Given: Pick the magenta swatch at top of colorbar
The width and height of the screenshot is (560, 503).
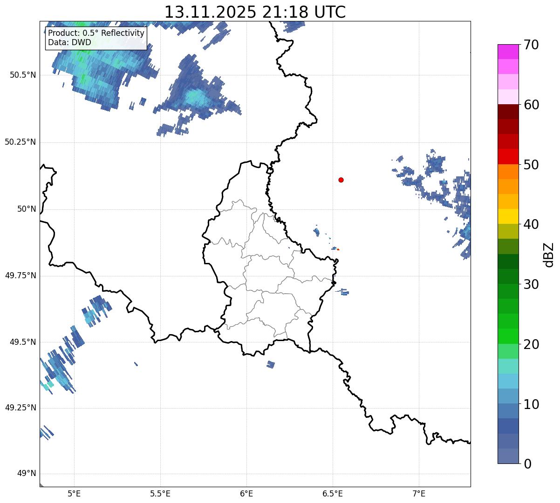Looking at the screenshot, I should pyautogui.click(x=507, y=52).
